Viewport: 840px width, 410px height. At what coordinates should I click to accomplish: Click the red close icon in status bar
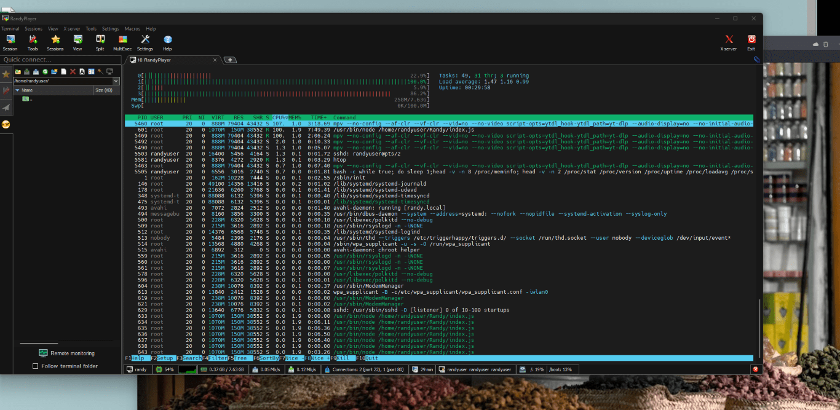click(x=755, y=369)
